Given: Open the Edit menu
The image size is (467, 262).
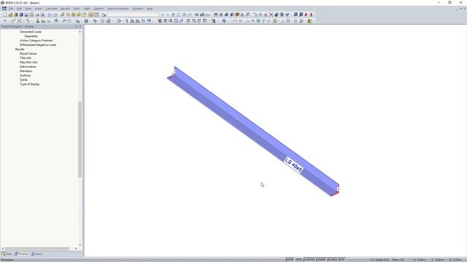Looking at the screenshot, I should coord(19,9).
